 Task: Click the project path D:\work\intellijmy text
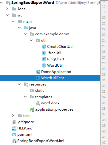(78, 3)
